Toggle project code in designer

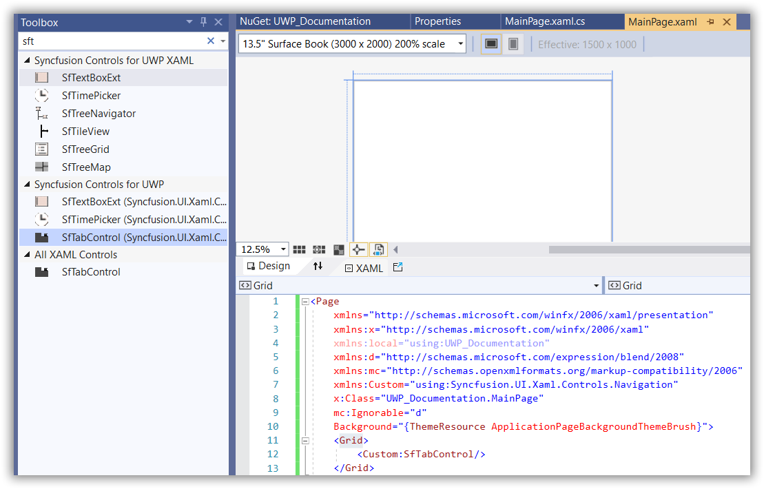coord(379,250)
